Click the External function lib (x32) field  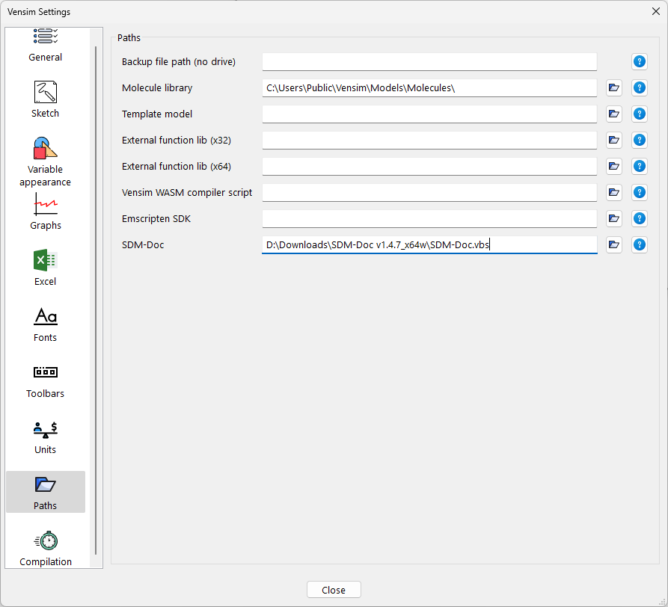[x=429, y=140]
